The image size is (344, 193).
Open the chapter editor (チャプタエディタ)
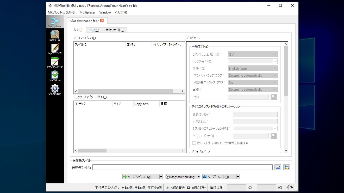tap(55, 63)
